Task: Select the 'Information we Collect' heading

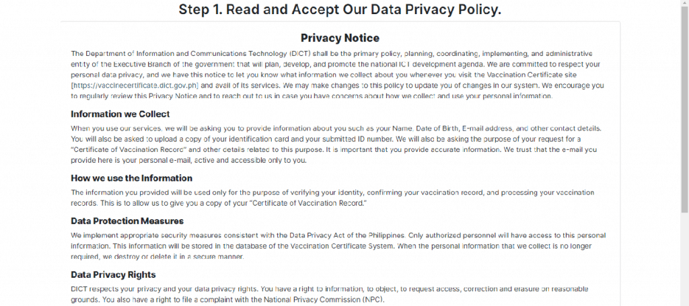Action: pyautogui.click(x=120, y=114)
